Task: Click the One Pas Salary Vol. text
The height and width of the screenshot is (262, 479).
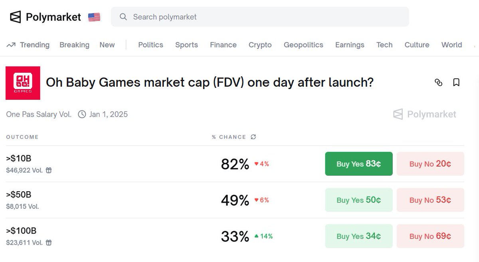Action: 39,114
